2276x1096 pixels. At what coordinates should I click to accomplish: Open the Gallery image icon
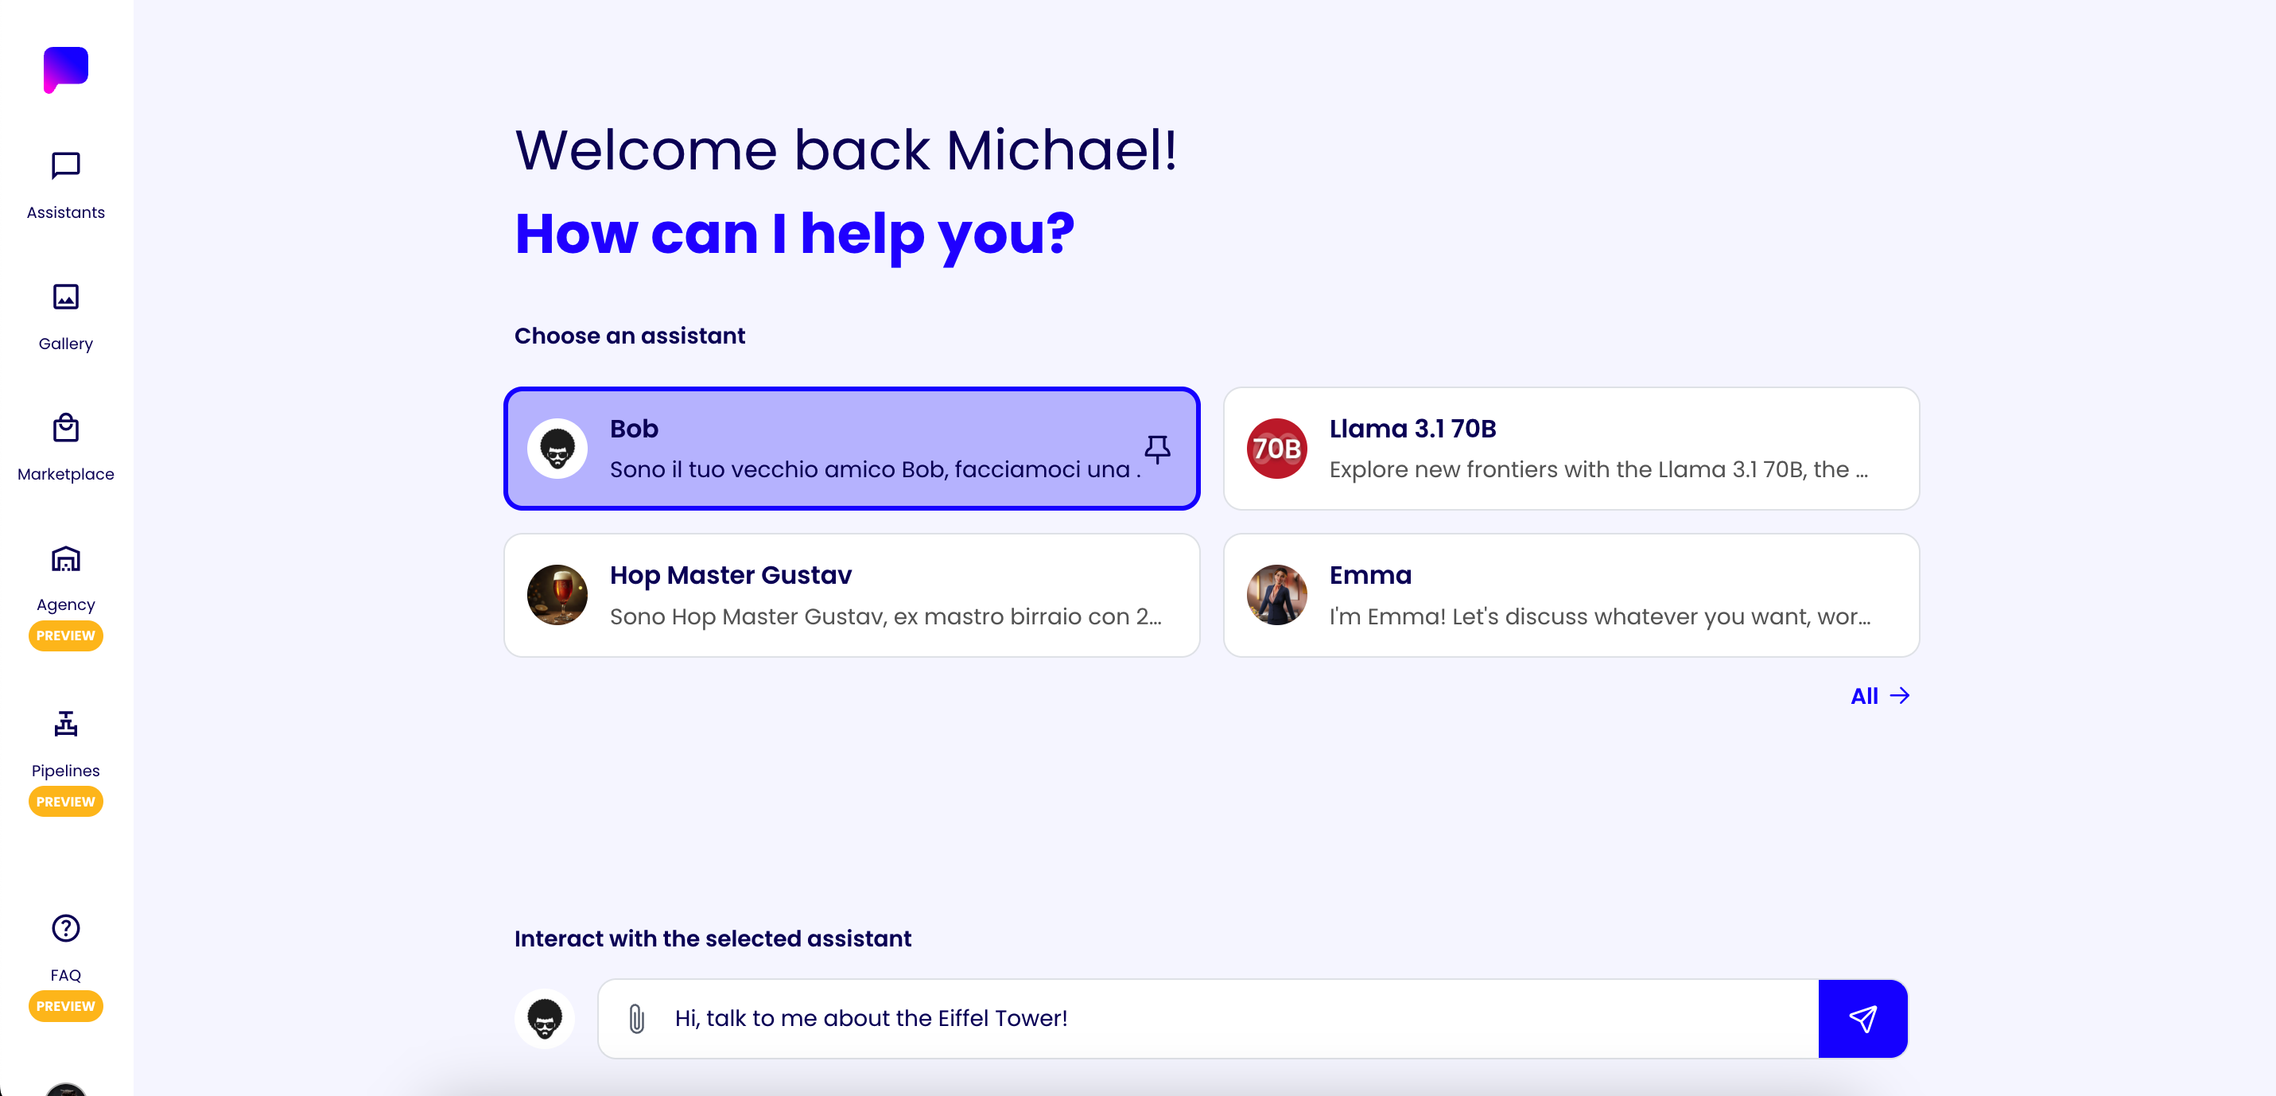tap(65, 296)
